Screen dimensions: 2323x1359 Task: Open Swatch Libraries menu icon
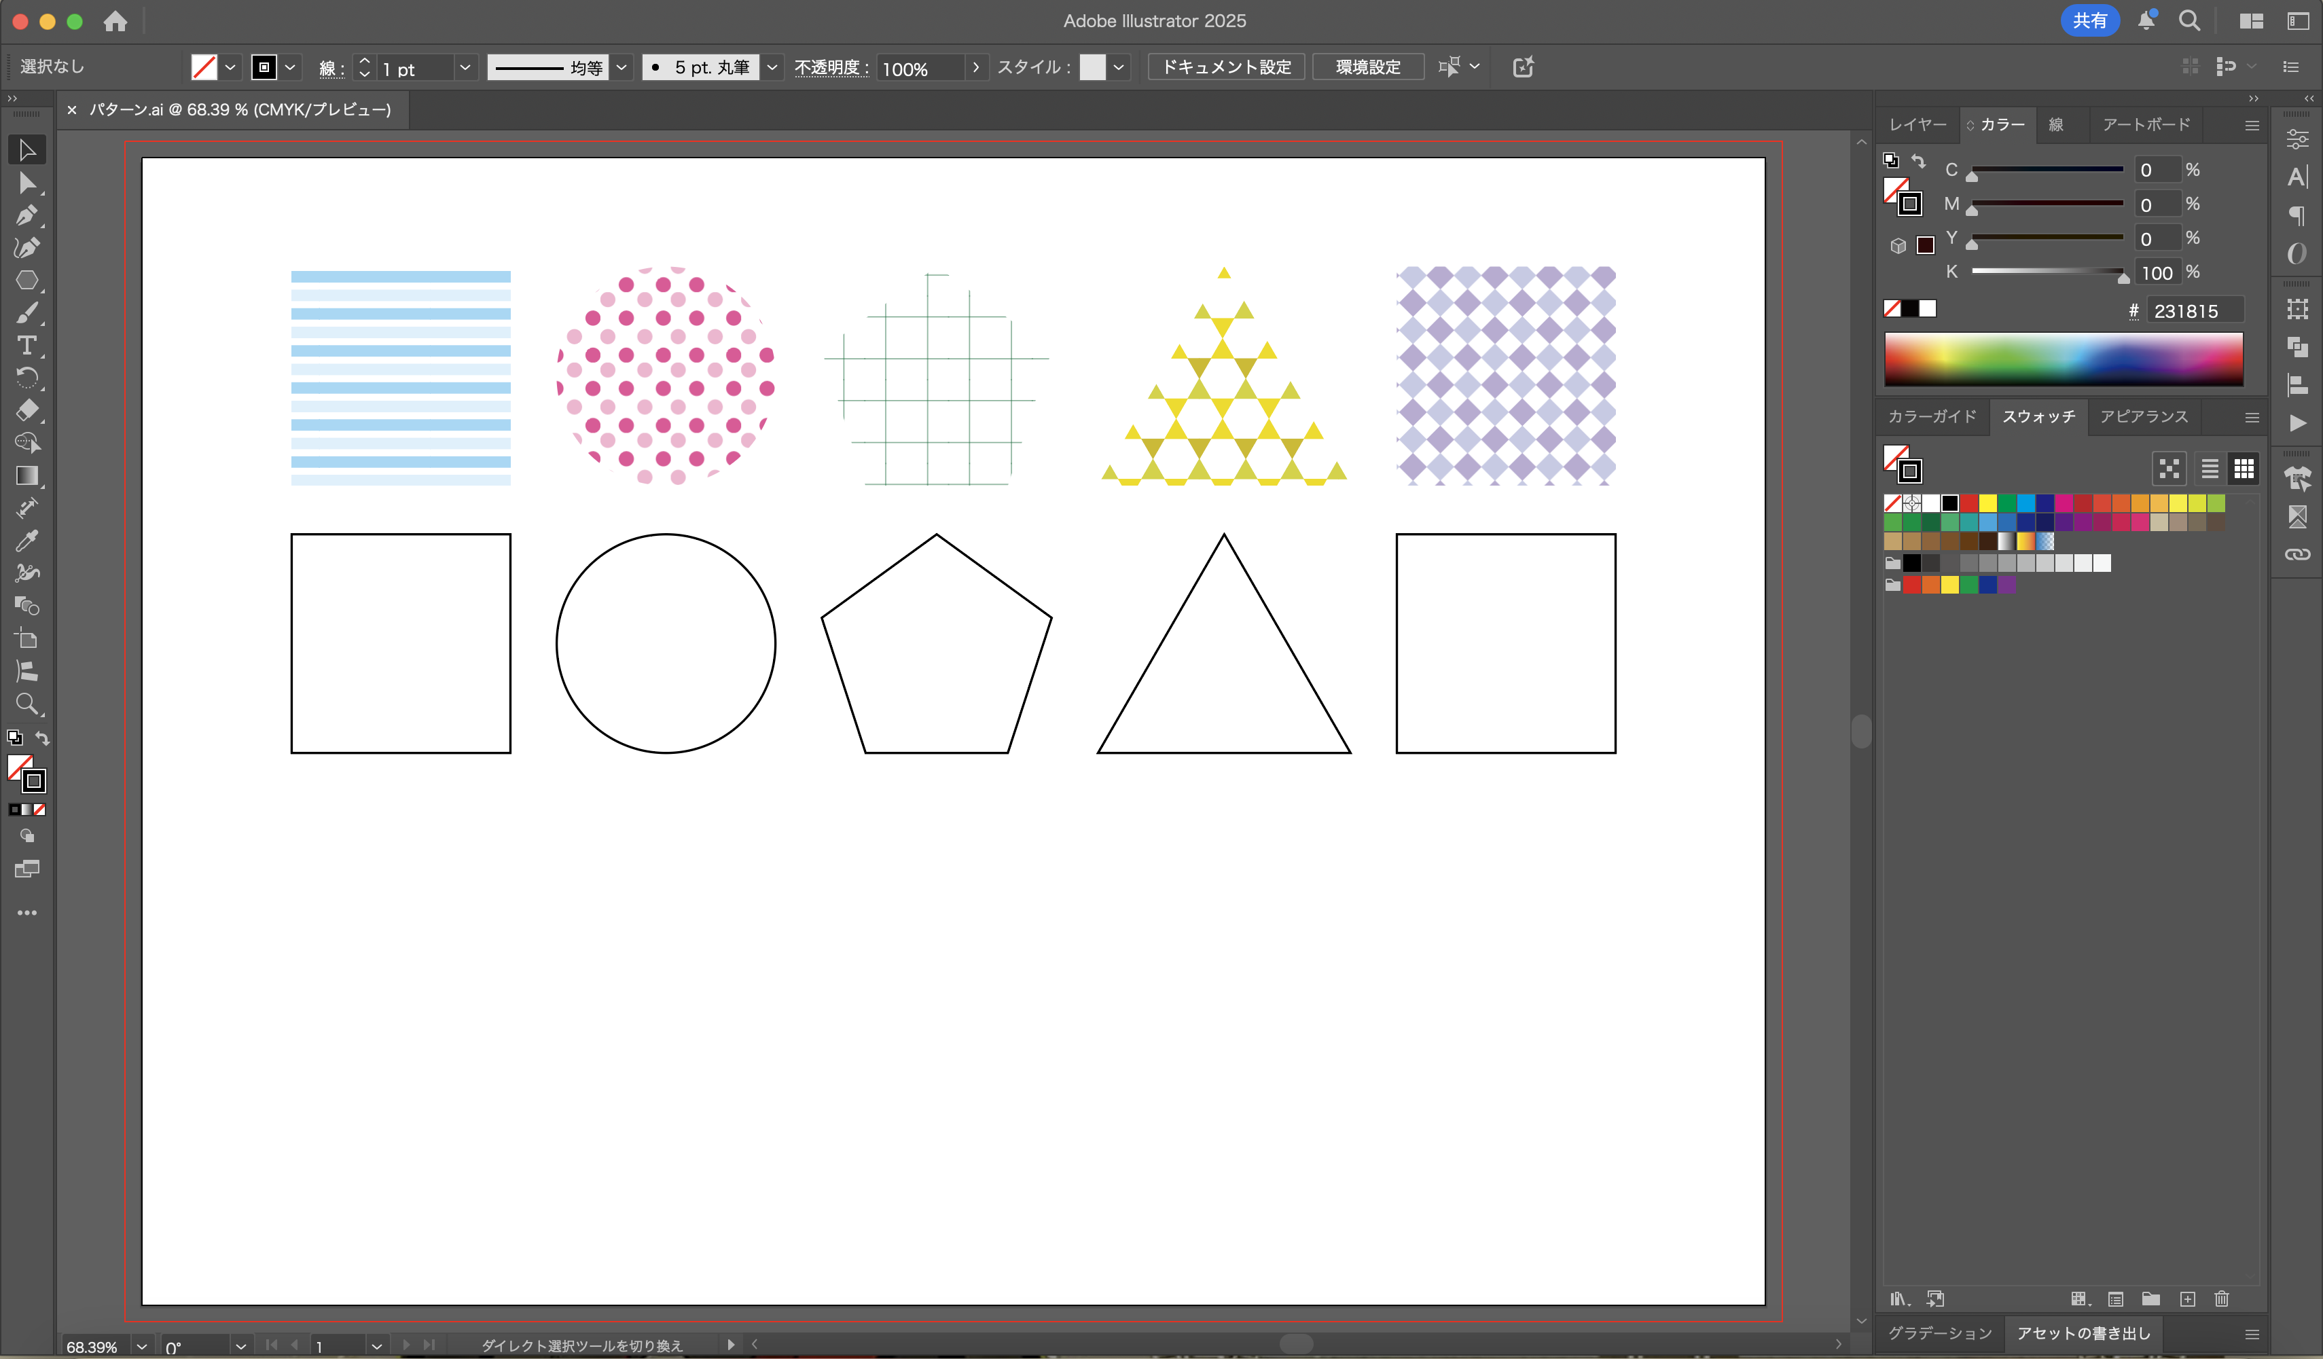(x=1899, y=1299)
